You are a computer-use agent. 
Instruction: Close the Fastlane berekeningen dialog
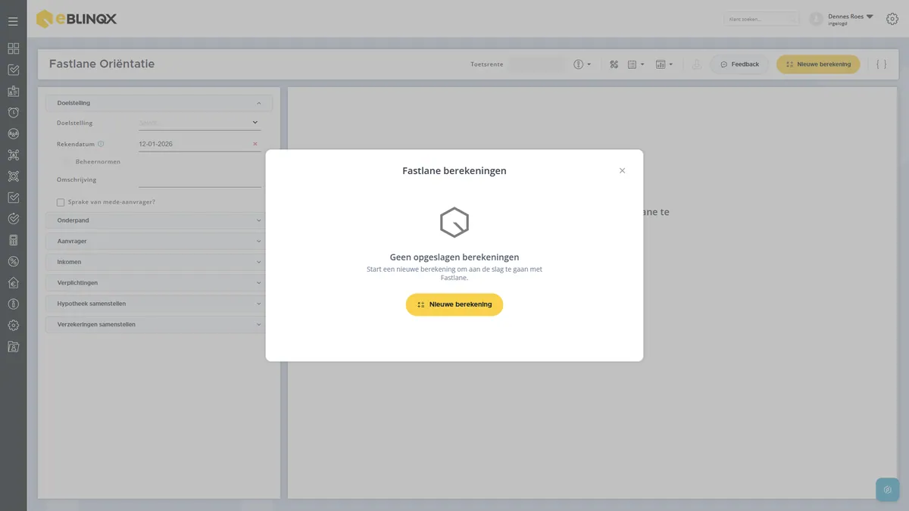click(x=622, y=170)
